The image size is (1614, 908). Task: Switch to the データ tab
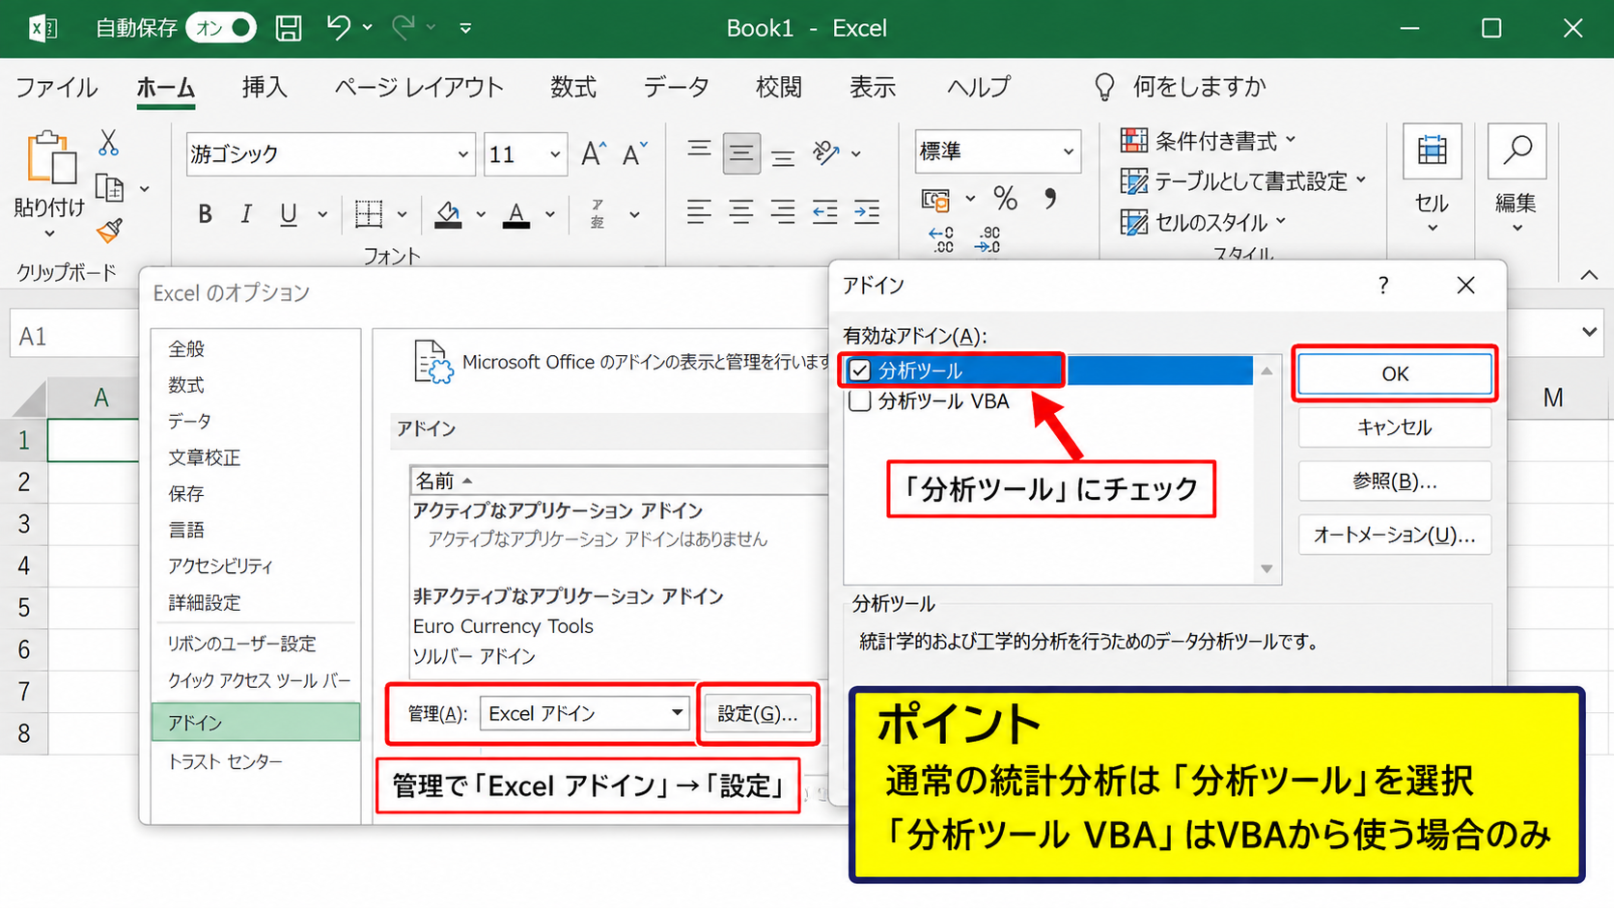click(676, 87)
